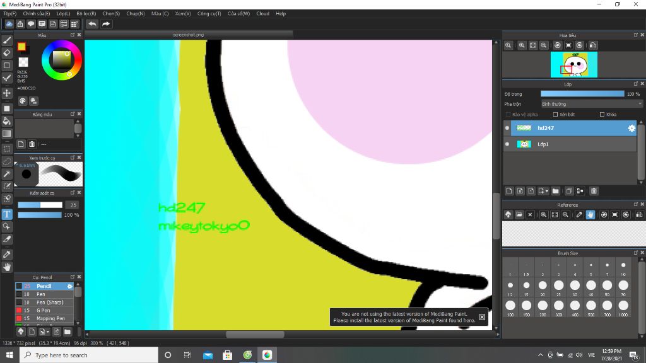The height and width of the screenshot is (363, 646).
Task: Create a layer folder in Layers panel
Action: [555, 191]
